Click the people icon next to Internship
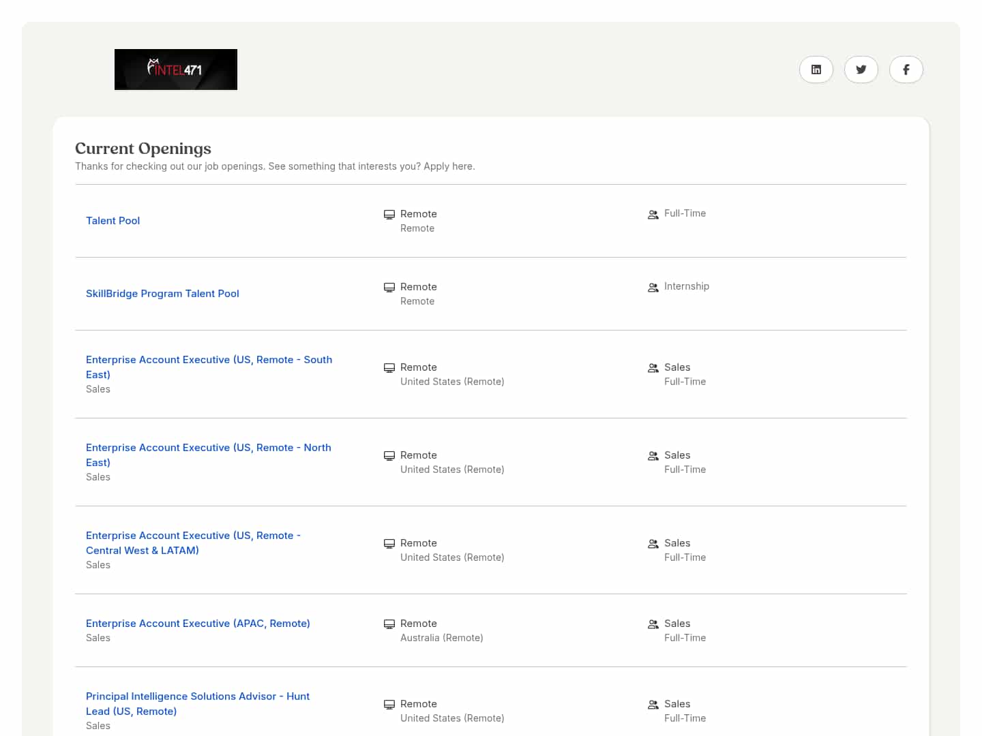982x736 pixels. (653, 287)
